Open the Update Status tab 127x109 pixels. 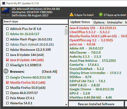click(x=80, y=22)
